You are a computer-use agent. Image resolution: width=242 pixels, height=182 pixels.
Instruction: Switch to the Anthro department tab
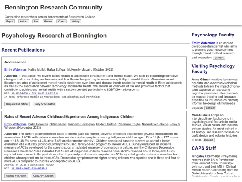[x=24, y=22]
